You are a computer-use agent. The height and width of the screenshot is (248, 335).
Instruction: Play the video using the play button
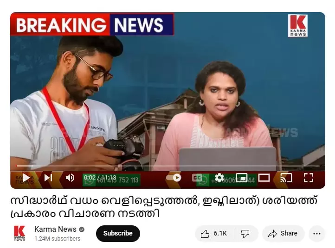tap(26, 178)
